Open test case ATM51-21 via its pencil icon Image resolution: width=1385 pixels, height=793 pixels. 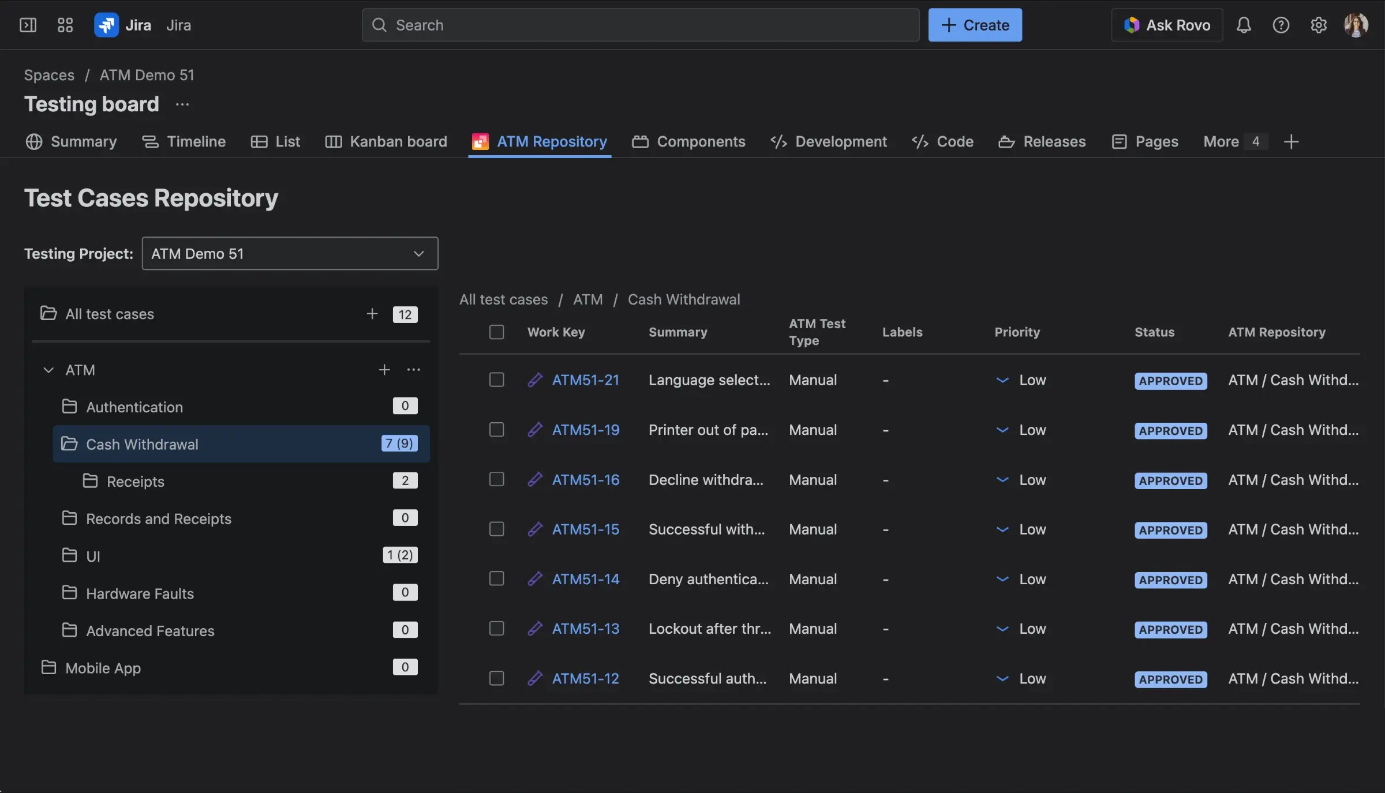coord(534,380)
